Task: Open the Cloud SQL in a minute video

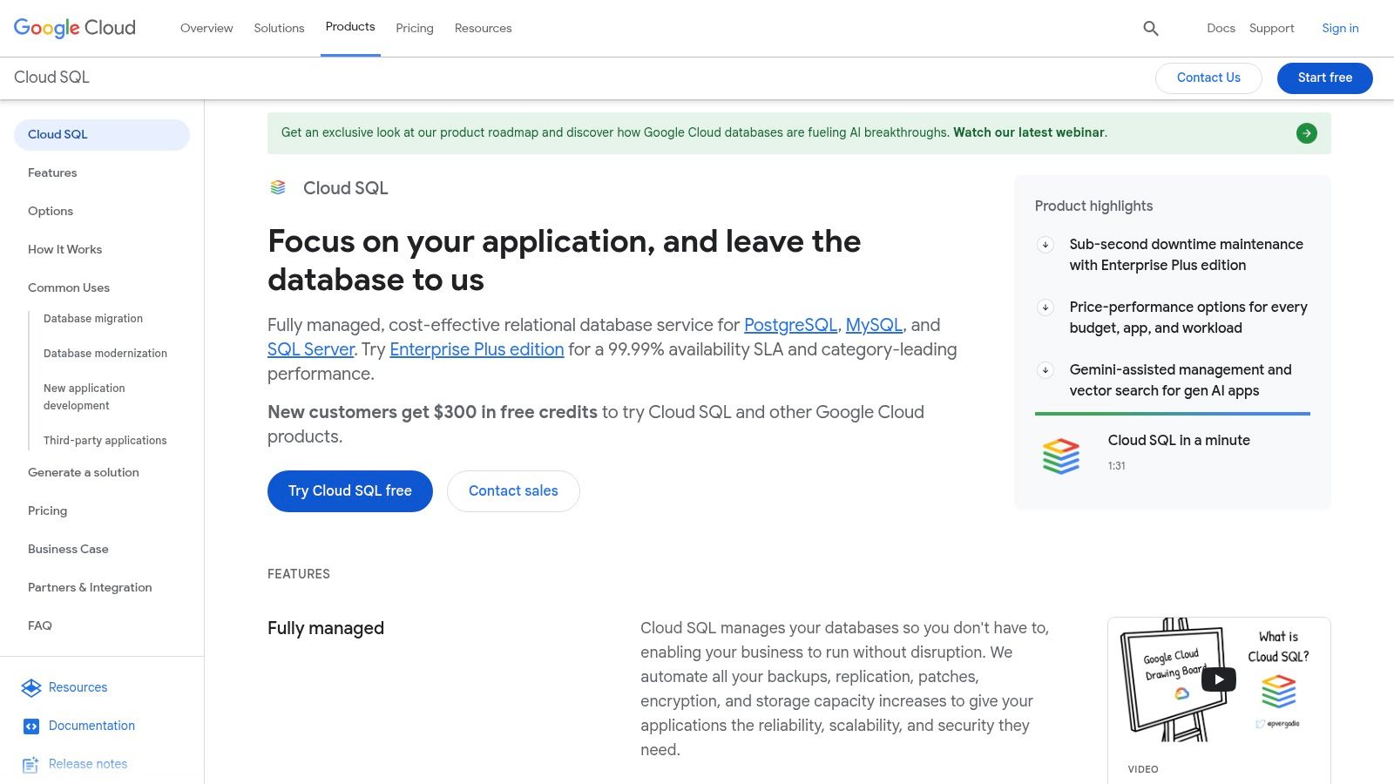Action: pyautogui.click(x=1178, y=441)
